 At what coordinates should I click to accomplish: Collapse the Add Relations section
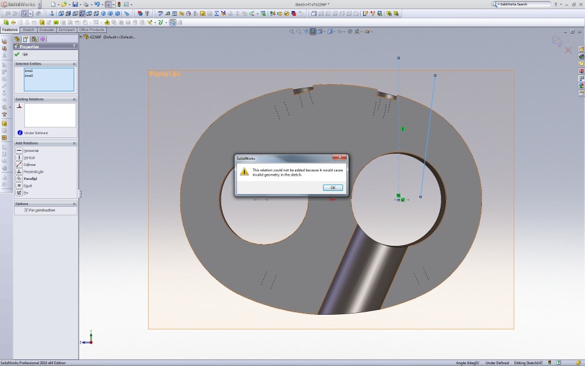point(74,143)
